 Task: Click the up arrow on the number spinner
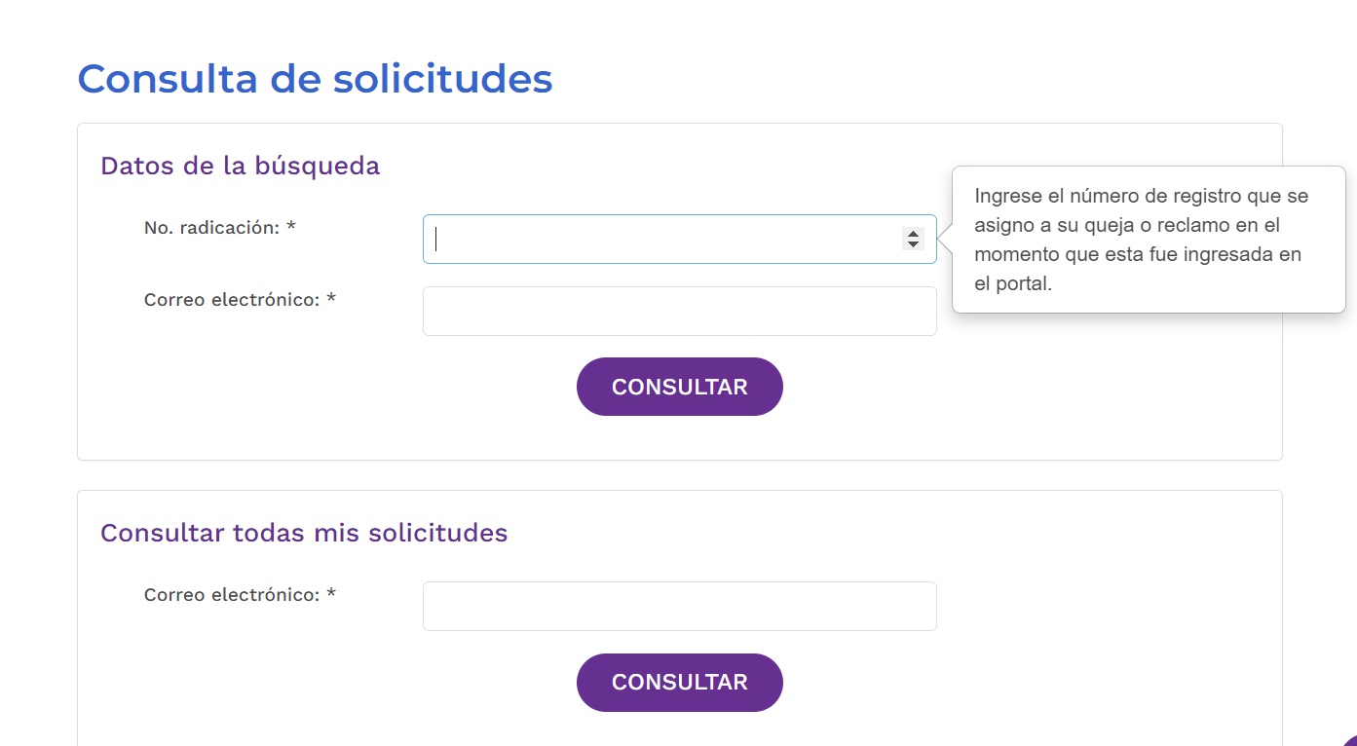(913, 232)
